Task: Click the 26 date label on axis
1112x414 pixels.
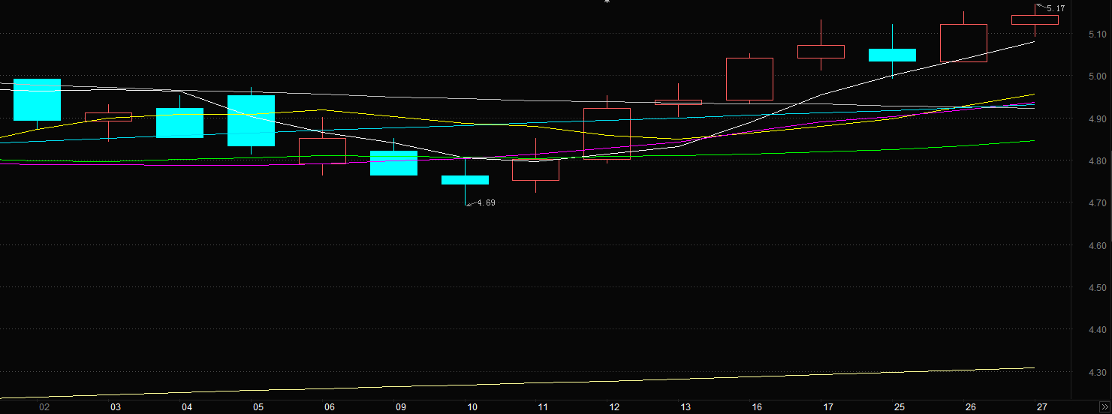Action: (x=971, y=407)
